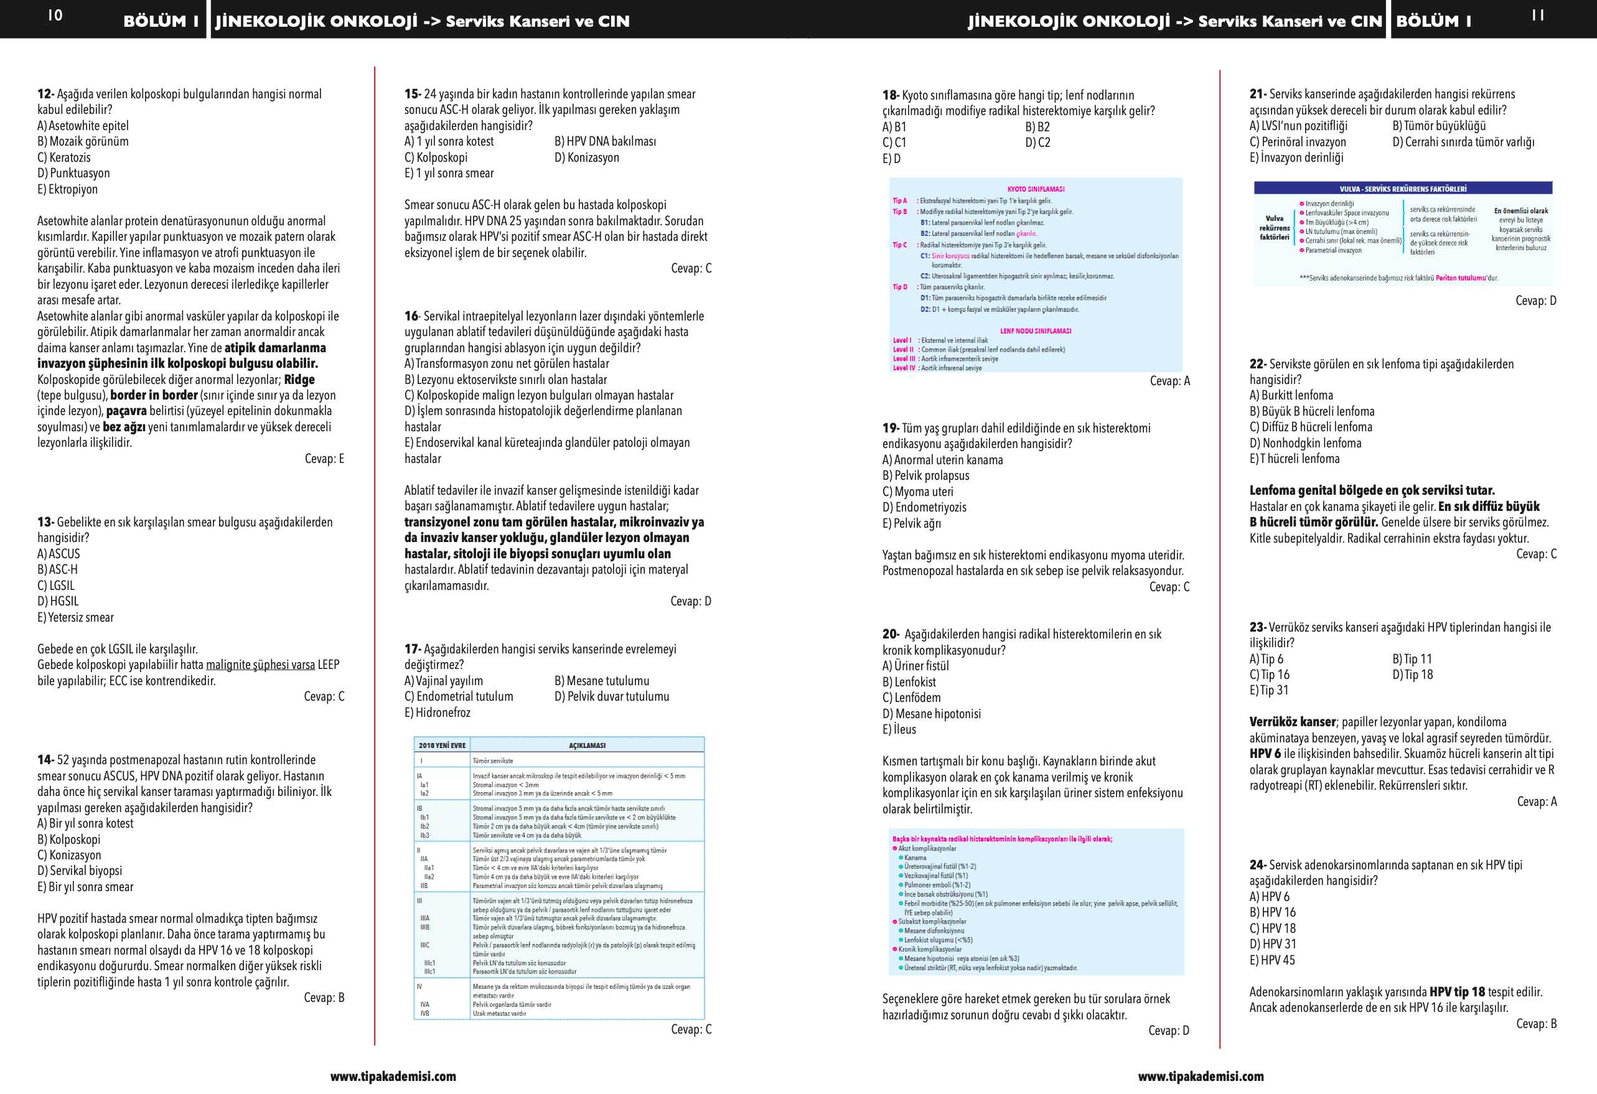The width and height of the screenshot is (1597, 1094).
Task: Click option 'A) Üriner fistül'
Action: click(916, 666)
